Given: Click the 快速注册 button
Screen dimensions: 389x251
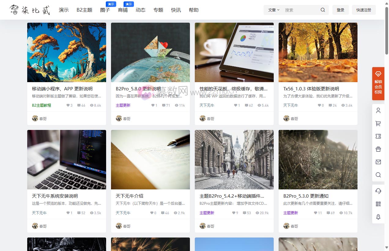Looking at the screenshot, I should 364,10.
